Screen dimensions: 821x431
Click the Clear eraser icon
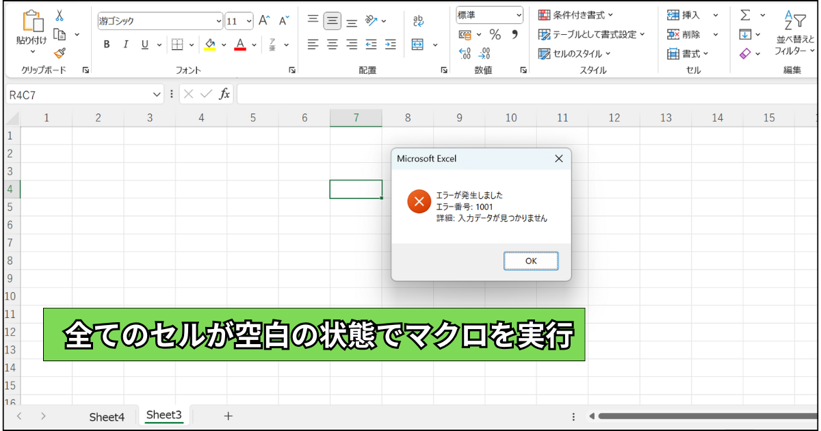(x=746, y=53)
